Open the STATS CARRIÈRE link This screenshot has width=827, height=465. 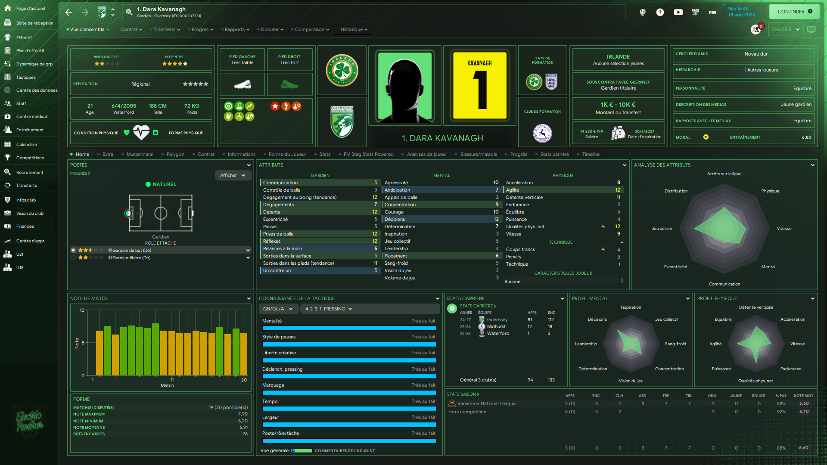point(477,306)
